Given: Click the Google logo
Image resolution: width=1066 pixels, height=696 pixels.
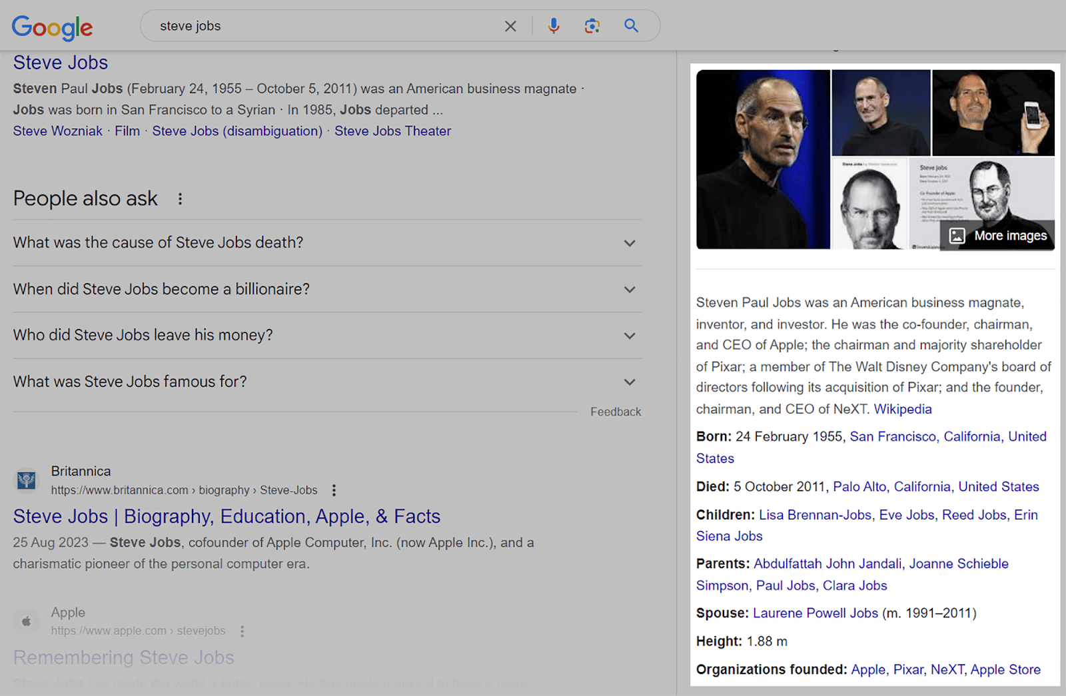Looking at the screenshot, I should coord(52,27).
